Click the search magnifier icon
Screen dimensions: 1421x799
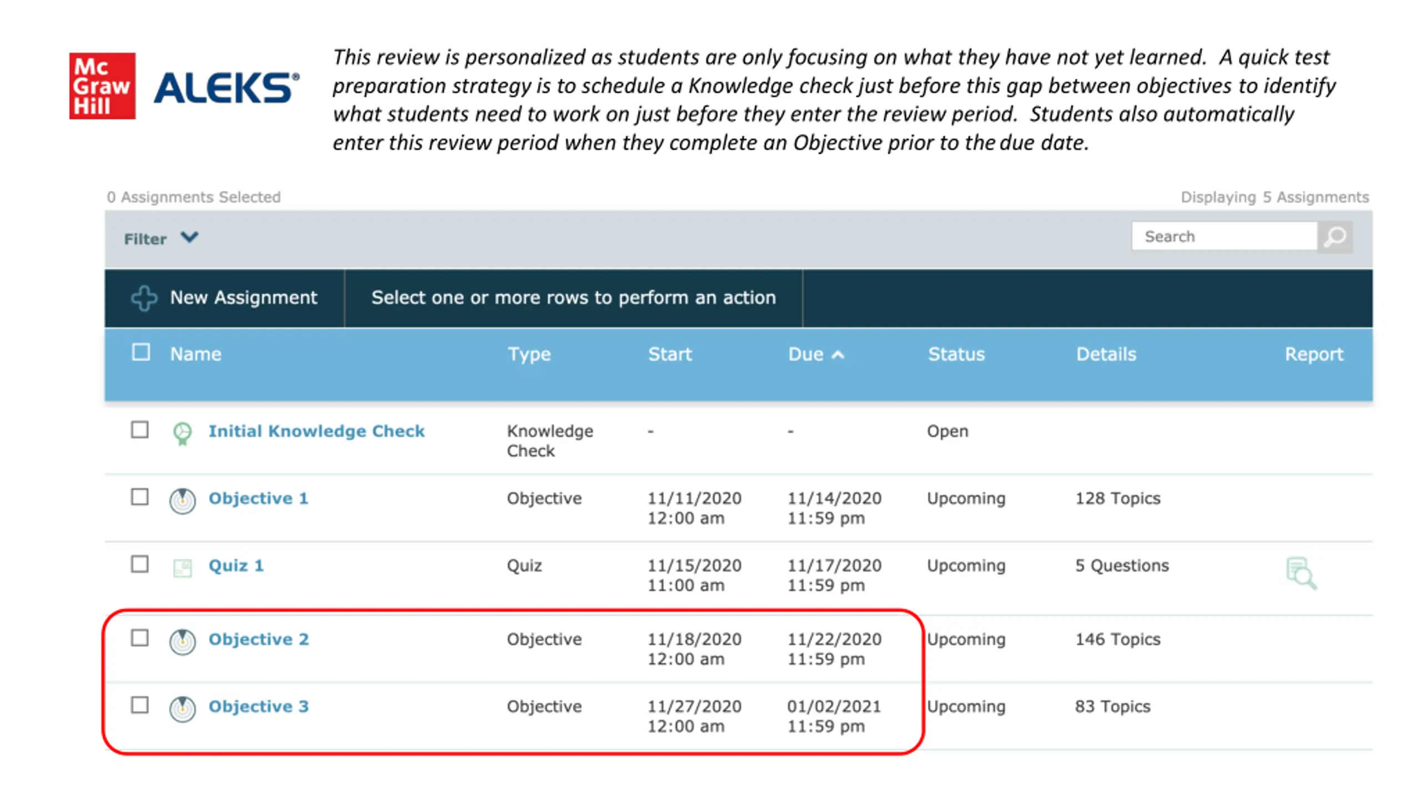tap(1334, 237)
